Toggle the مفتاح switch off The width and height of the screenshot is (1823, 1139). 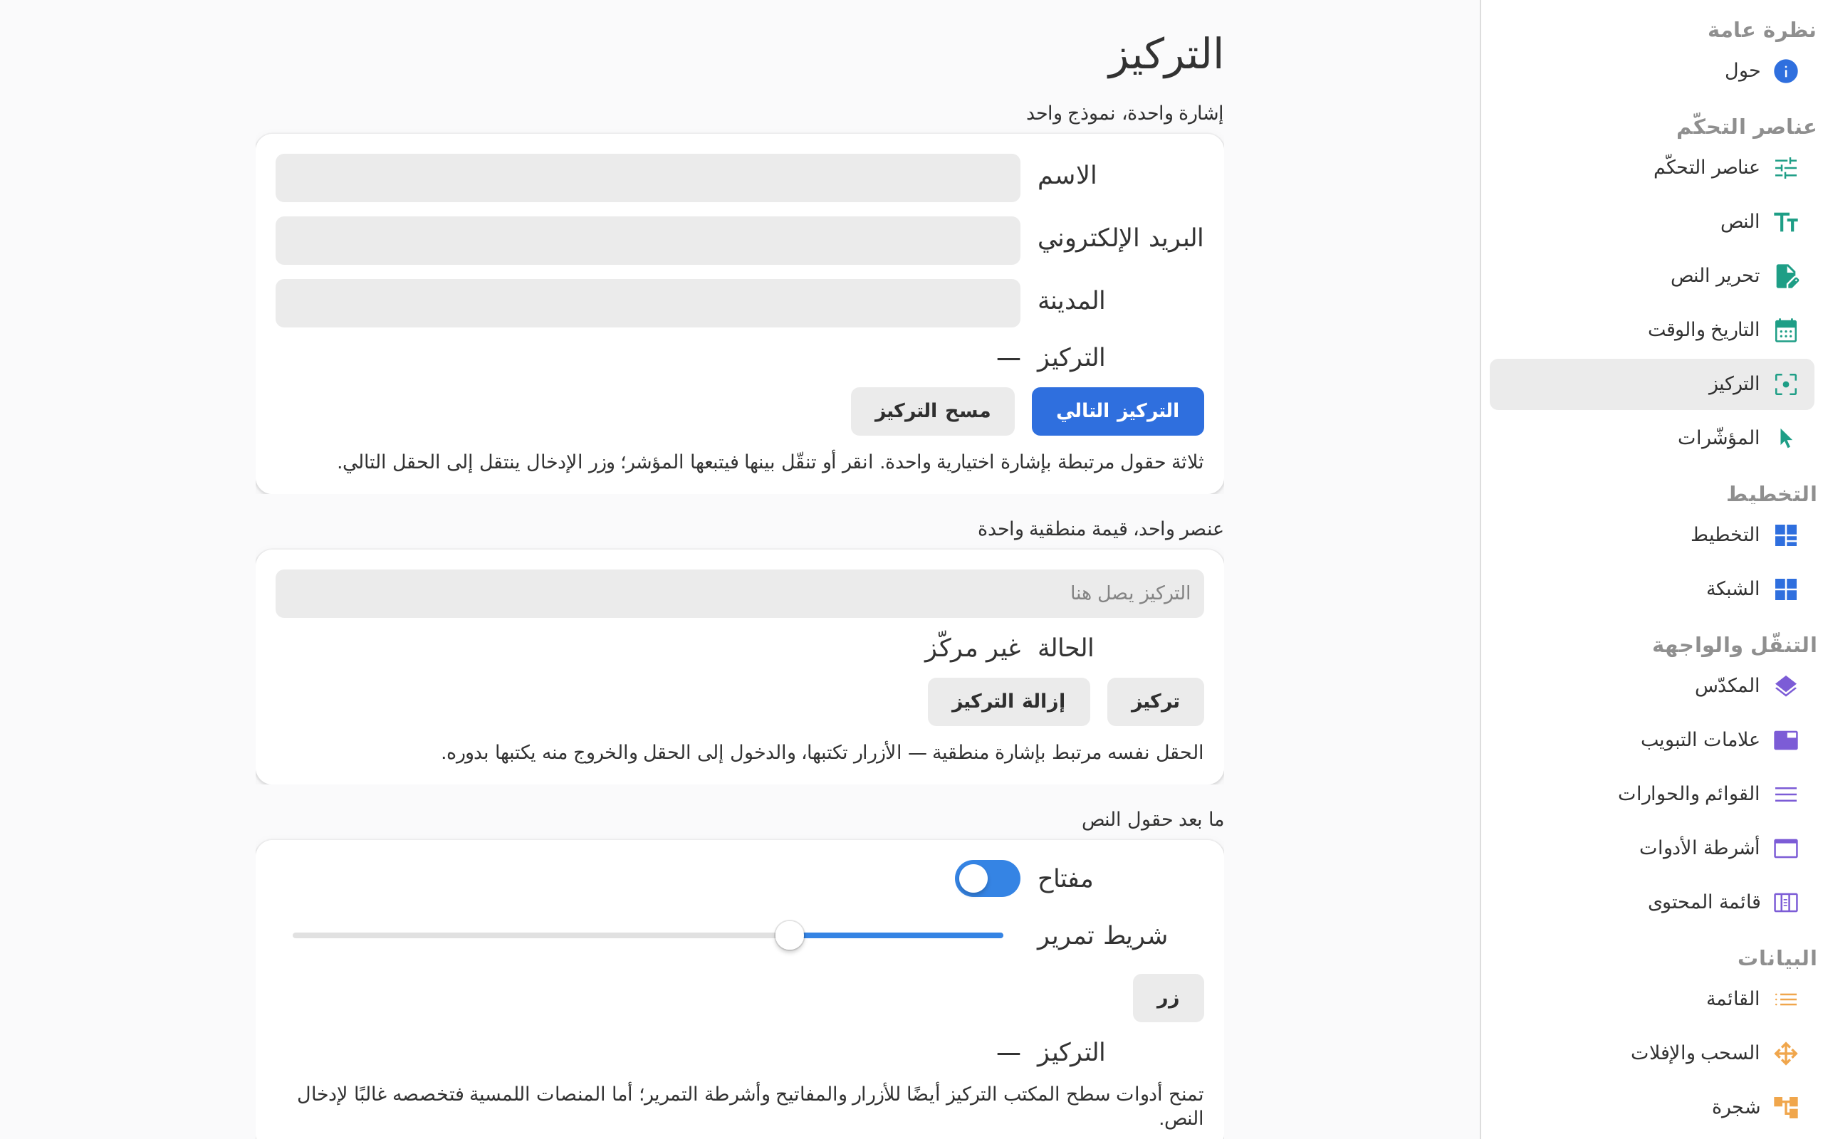[x=987, y=878]
